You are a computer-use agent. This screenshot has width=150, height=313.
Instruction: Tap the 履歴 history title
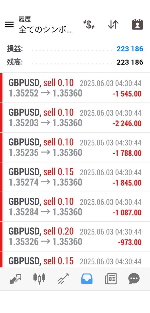(25, 19)
